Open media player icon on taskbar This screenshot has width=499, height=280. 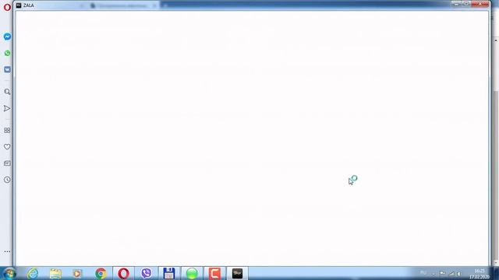(x=77, y=273)
